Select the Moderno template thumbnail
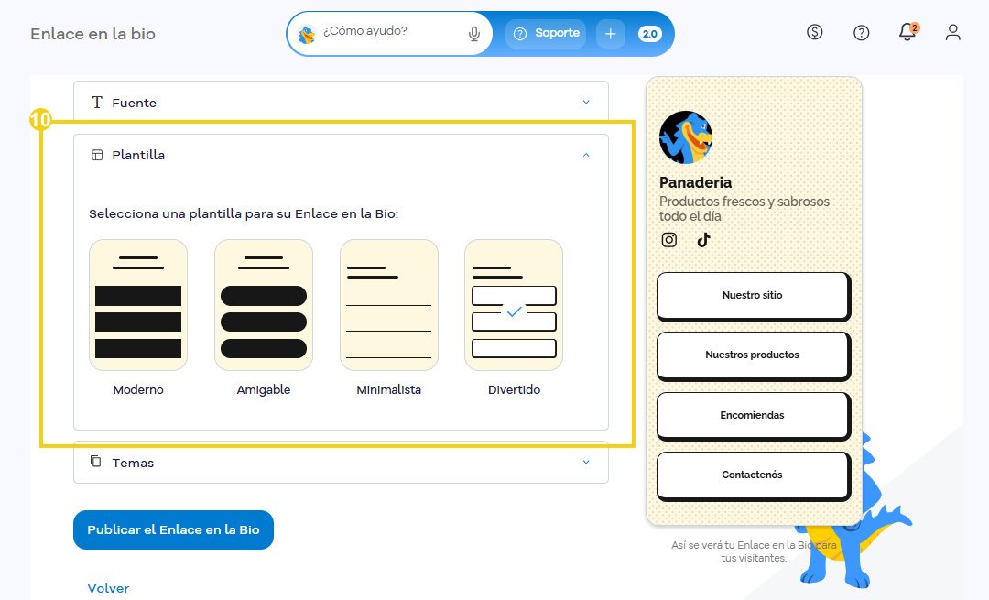Screen dimensions: 989x600 click(x=138, y=305)
